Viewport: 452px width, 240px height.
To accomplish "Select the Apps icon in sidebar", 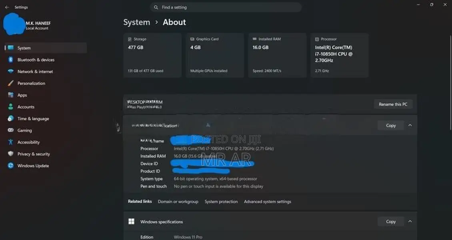I will coord(11,95).
